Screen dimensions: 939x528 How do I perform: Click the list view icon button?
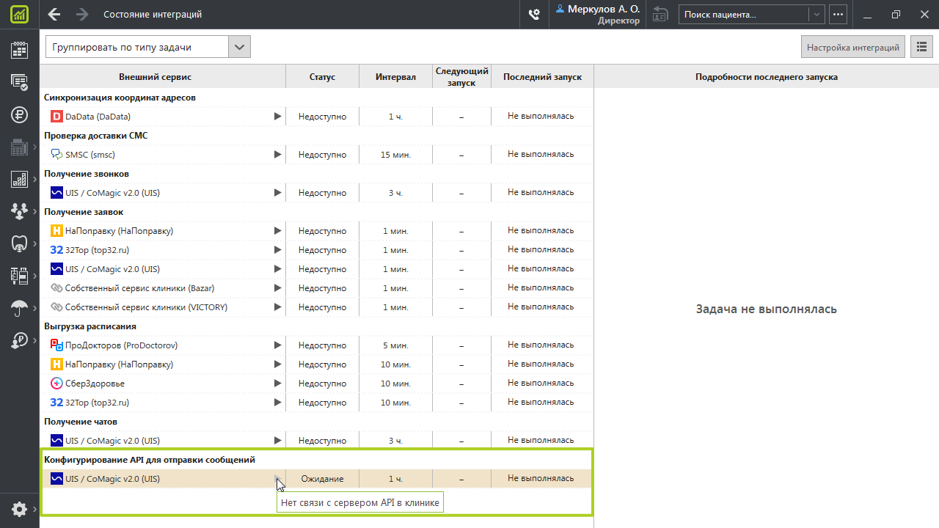click(921, 47)
